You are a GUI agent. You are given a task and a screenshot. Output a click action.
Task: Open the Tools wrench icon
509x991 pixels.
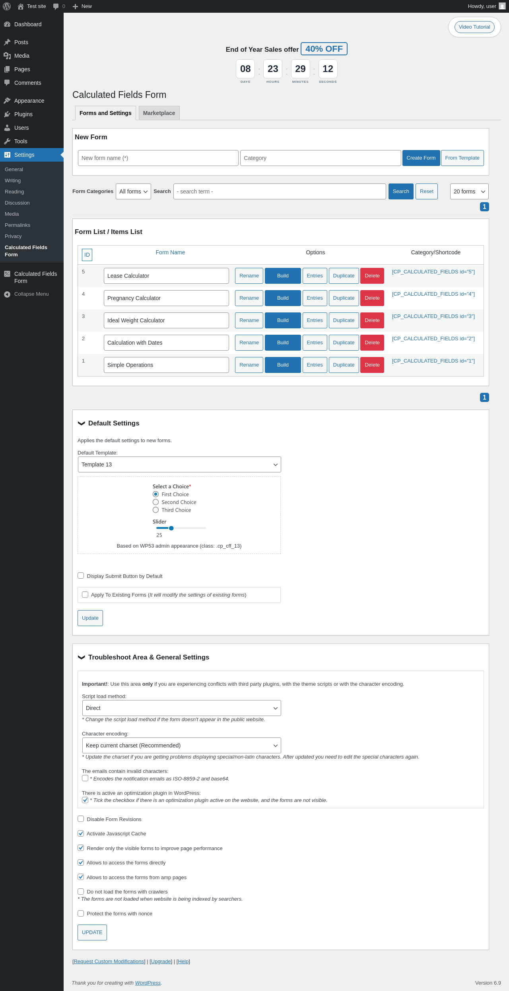pos(7,141)
